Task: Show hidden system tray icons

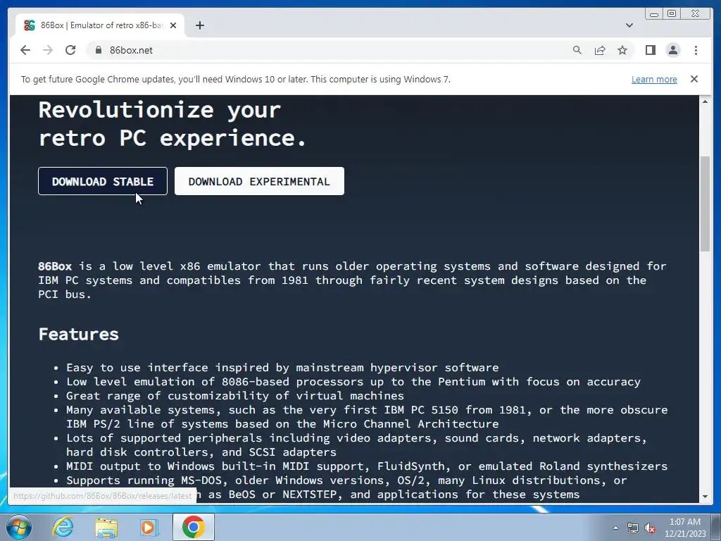Action: point(615,528)
